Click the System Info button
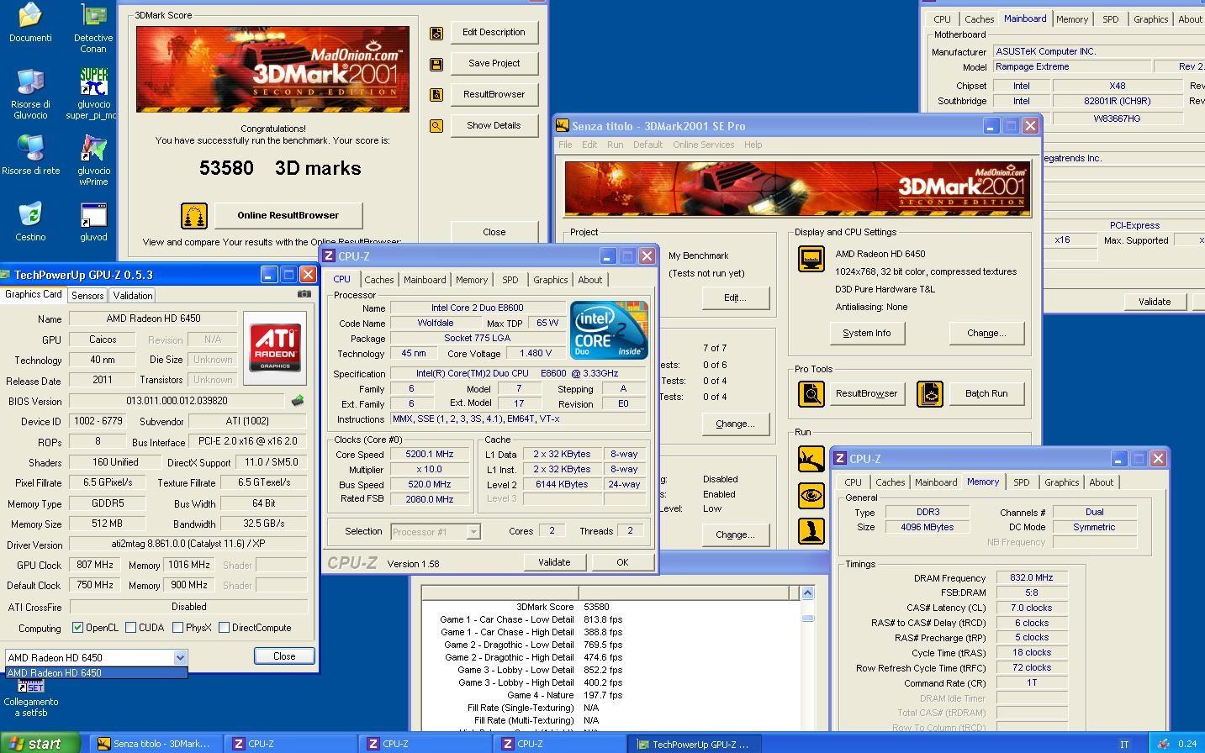 point(867,334)
